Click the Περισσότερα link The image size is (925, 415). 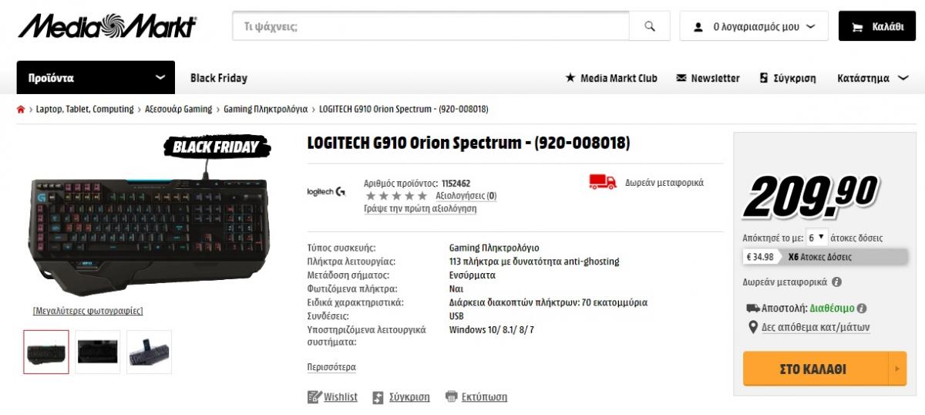[x=331, y=367]
